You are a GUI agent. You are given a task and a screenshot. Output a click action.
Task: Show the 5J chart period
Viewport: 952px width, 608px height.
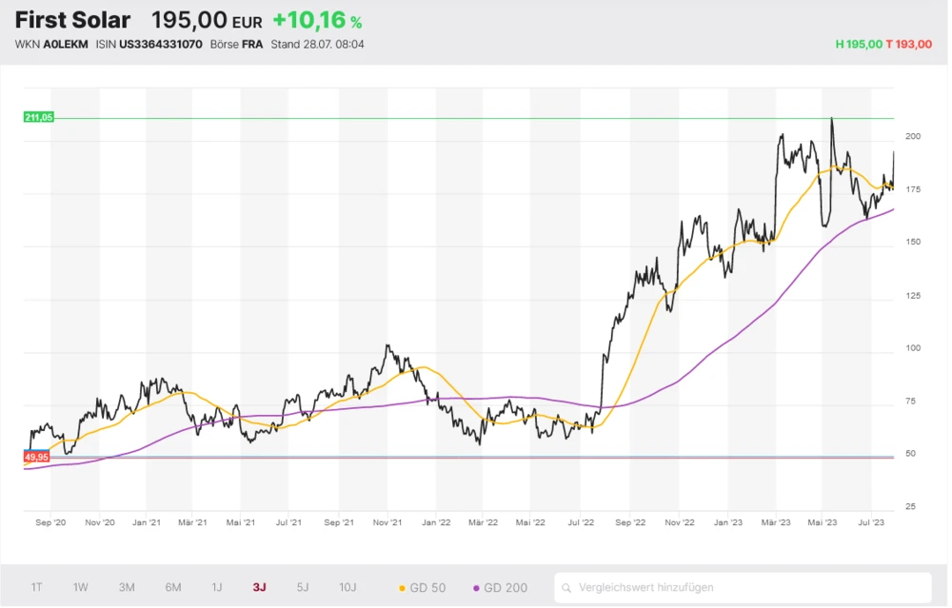pos(303,588)
